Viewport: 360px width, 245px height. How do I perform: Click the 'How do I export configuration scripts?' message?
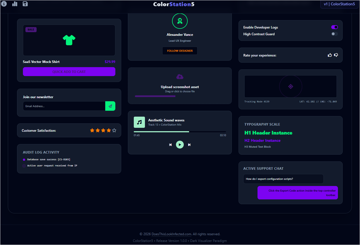[283, 179]
